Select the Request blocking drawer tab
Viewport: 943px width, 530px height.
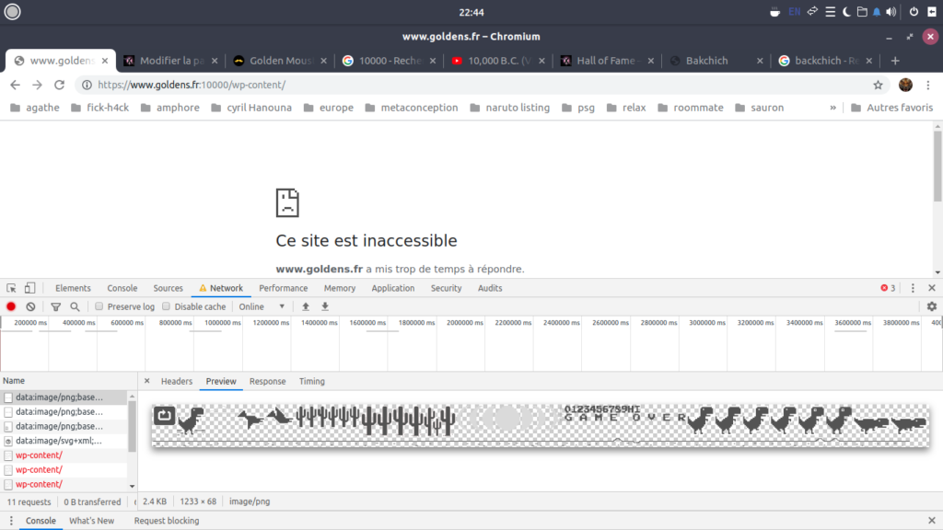[167, 521]
